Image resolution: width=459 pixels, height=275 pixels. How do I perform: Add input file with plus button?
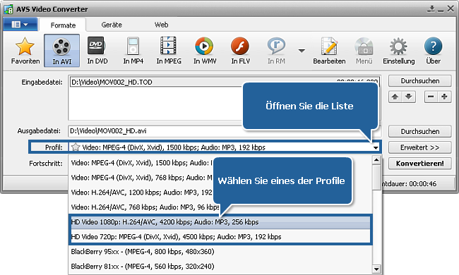tap(444, 97)
